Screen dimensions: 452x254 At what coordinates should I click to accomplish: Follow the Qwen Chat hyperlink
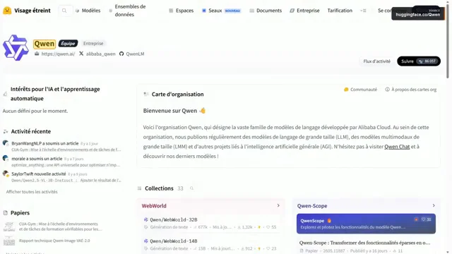click(397, 147)
